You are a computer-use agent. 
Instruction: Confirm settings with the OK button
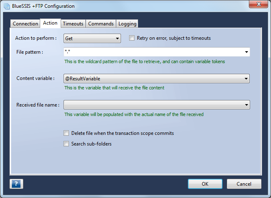pyautogui.click(x=205, y=184)
